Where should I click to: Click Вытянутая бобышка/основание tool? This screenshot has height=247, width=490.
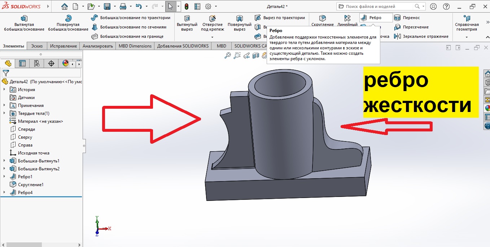pyautogui.click(x=24, y=24)
